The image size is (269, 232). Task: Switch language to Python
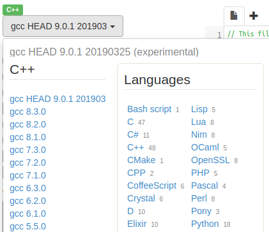pyautogui.click(x=205, y=224)
